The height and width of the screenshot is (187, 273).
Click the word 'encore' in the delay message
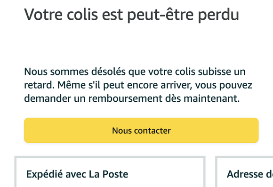[x=143, y=85]
